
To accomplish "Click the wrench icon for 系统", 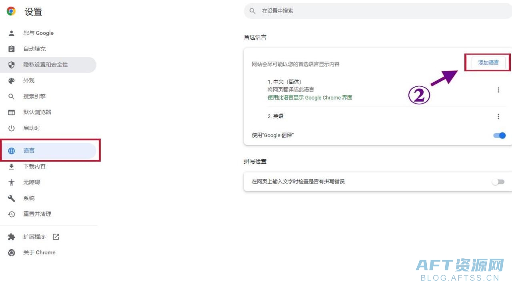I will [12, 198].
